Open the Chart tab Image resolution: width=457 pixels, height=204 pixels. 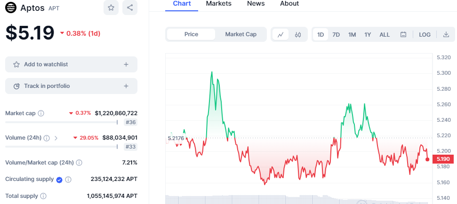coord(182,4)
